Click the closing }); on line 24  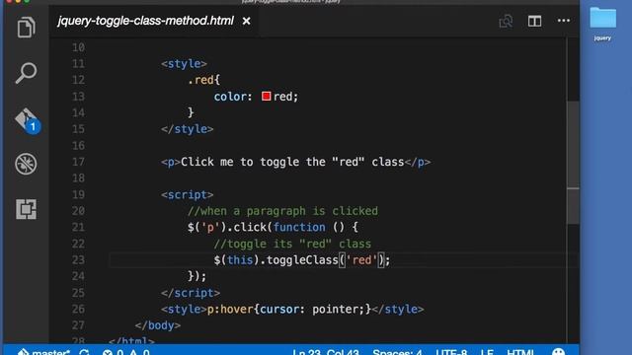[197, 276]
